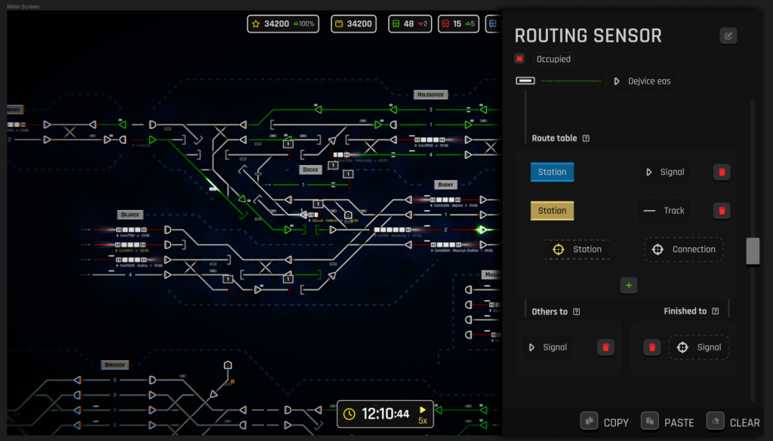Click the Dejvice station label on the map
Image resolution: width=773 pixels, height=441 pixels.
pyautogui.click(x=129, y=214)
